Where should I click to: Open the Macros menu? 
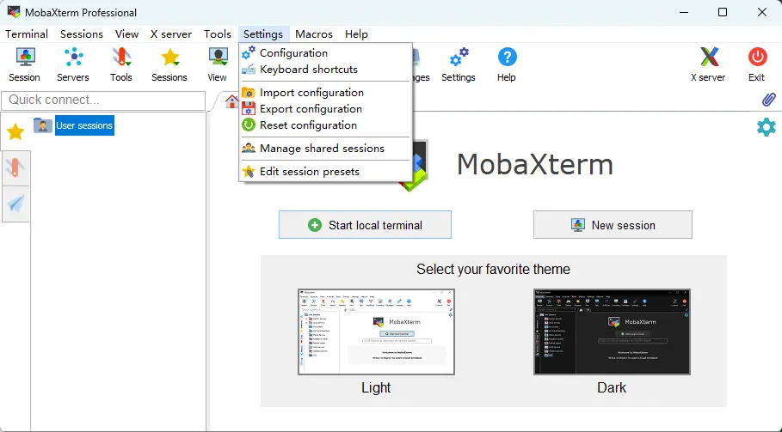pyautogui.click(x=314, y=33)
